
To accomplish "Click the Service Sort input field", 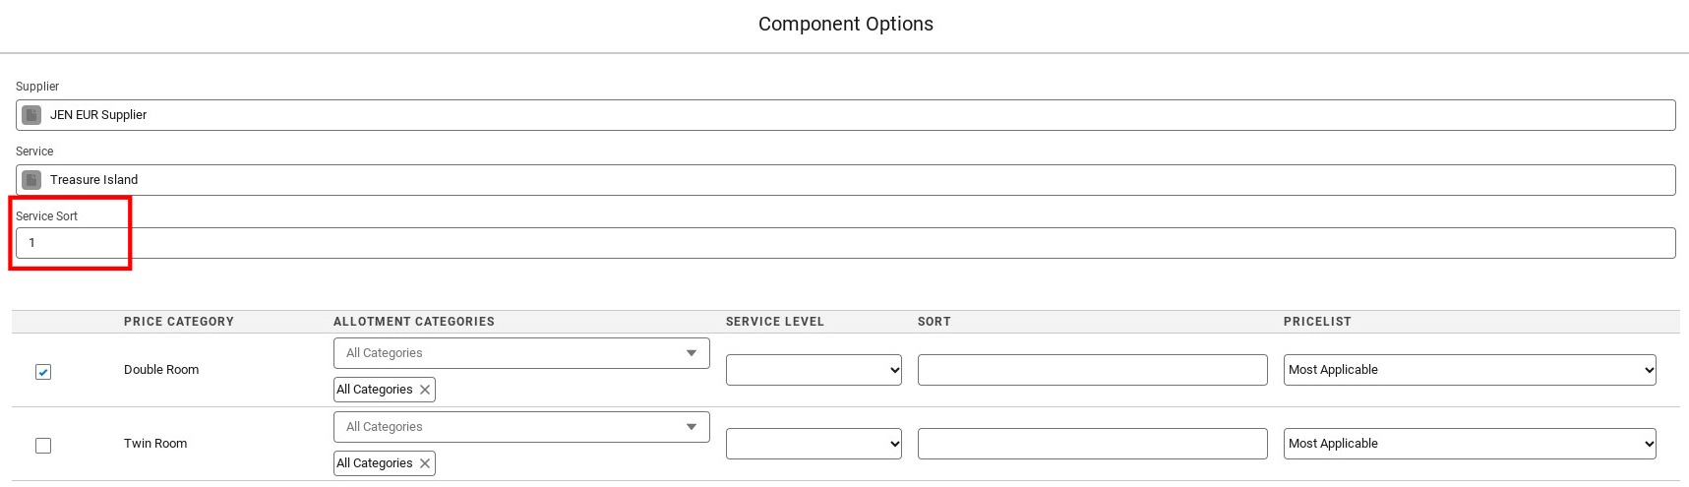I will click(x=846, y=243).
